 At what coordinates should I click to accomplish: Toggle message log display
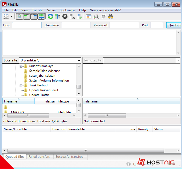coord(19,16)
